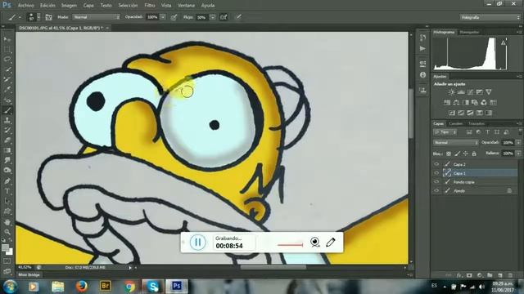524x294 pixels.
Task: Open the Info panel icon in the dock
Action: click(422, 74)
